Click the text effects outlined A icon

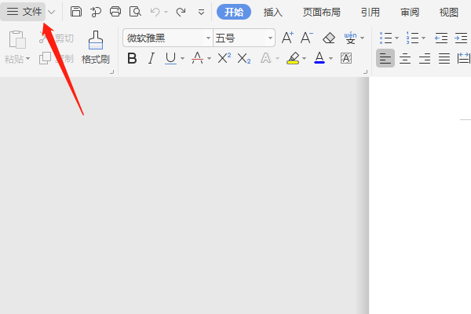(265, 58)
